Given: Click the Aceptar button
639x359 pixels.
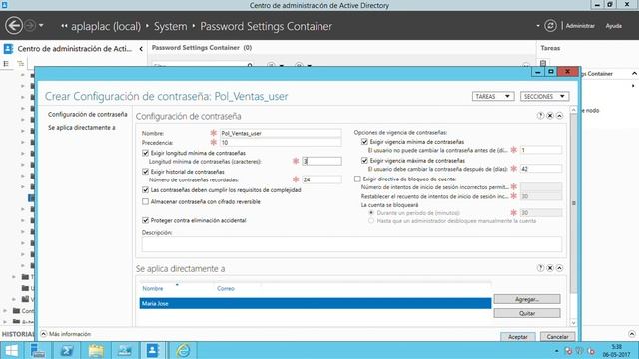Looking at the screenshot, I should coord(517,337).
